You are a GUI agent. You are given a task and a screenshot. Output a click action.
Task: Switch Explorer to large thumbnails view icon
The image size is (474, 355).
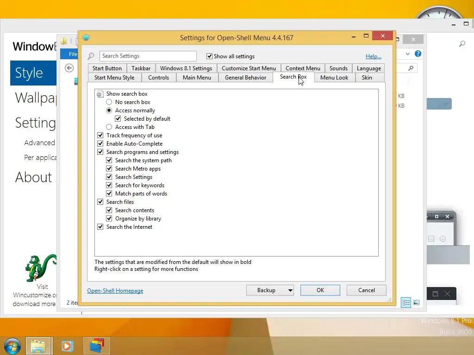pos(416,302)
